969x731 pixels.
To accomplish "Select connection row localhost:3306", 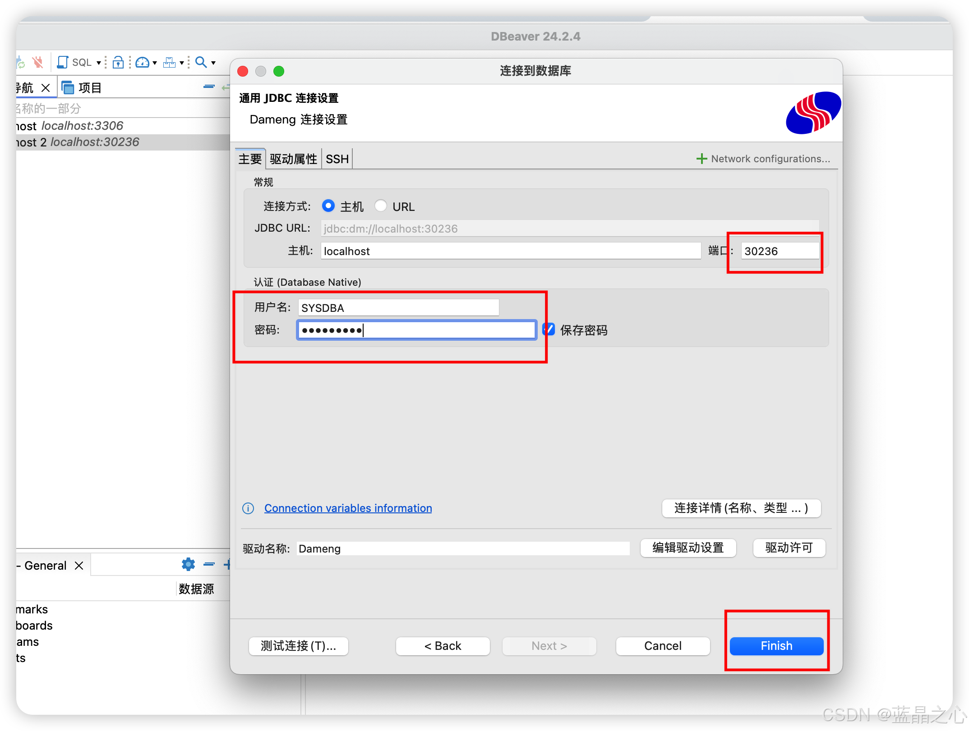I will 123,126.
